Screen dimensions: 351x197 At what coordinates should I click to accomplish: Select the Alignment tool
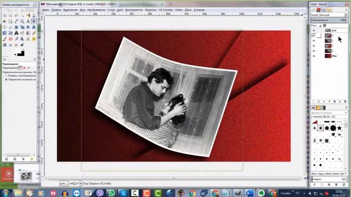tap(5, 27)
